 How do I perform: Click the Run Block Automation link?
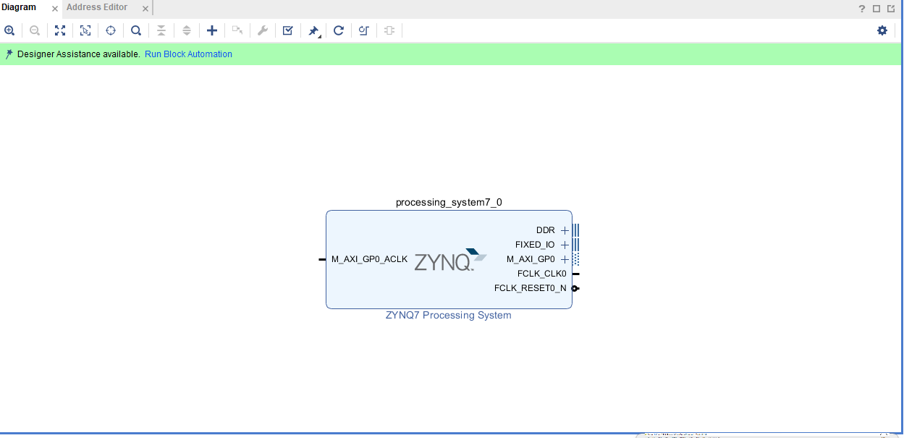tap(188, 54)
